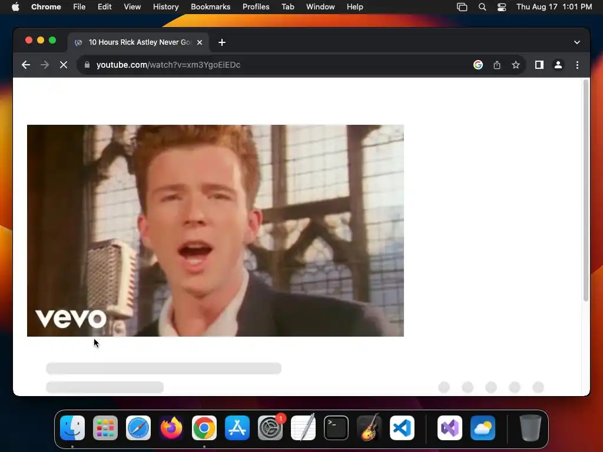
Task: Click the YouTube address bar URL
Action: [168, 65]
